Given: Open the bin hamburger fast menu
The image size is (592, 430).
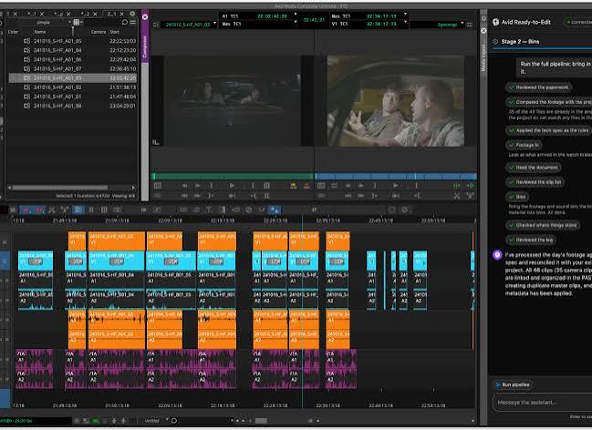Looking at the screenshot, I should [x=133, y=23].
